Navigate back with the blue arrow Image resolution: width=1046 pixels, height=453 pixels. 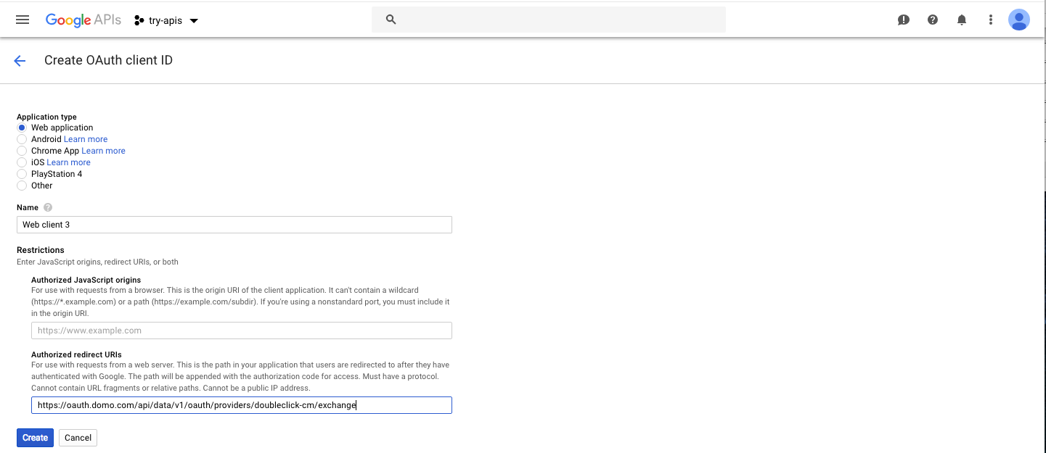tap(19, 60)
